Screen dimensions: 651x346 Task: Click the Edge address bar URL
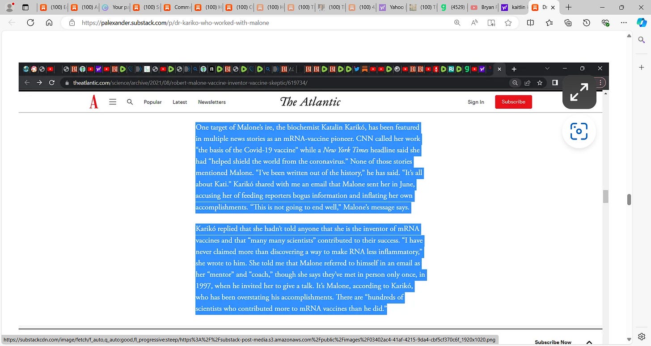tap(175, 23)
